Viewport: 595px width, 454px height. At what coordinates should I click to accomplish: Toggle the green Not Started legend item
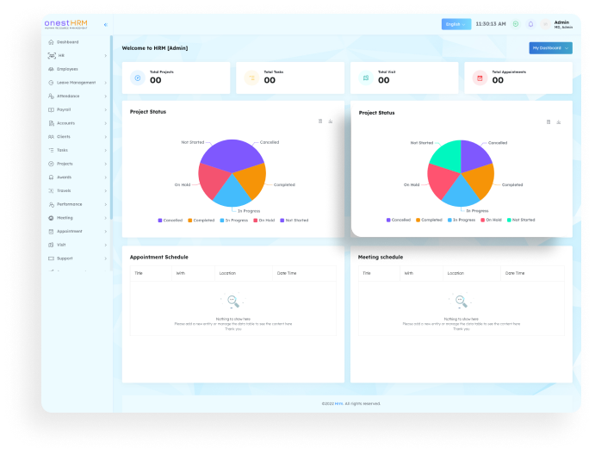point(520,220)
